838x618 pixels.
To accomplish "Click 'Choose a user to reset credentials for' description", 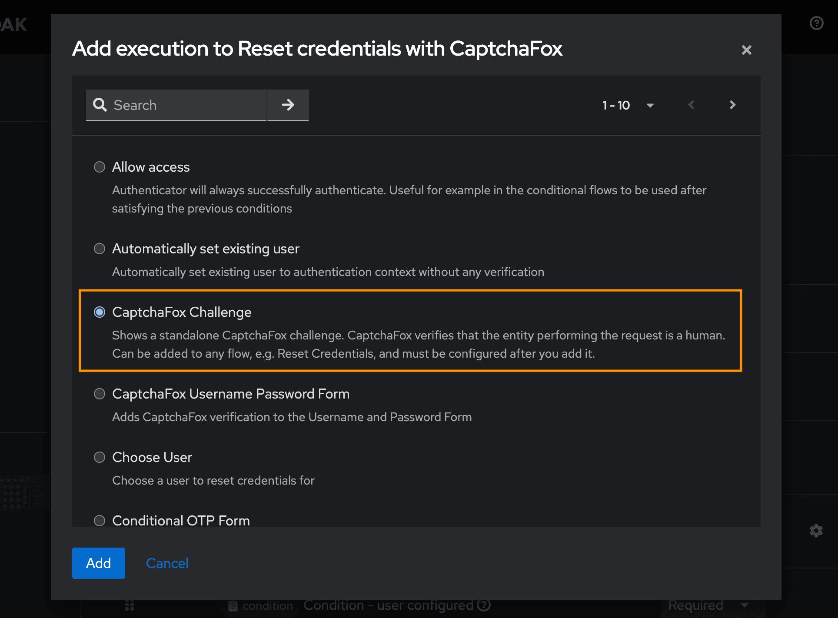I will tap(213, 480).
